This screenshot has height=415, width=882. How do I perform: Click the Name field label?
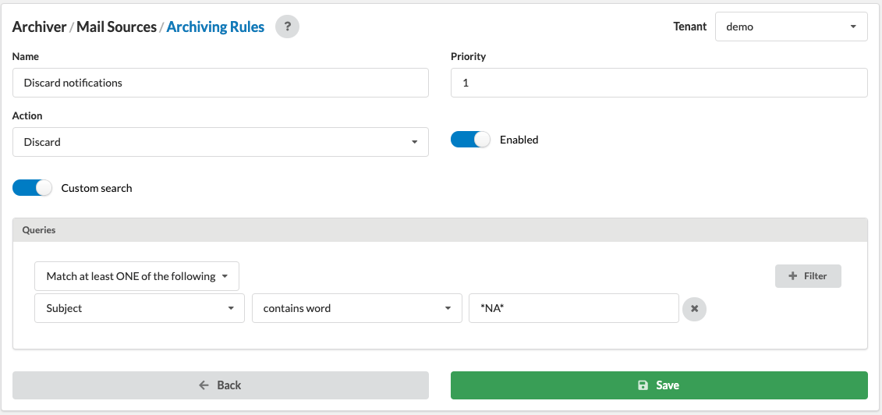[26, 57]
